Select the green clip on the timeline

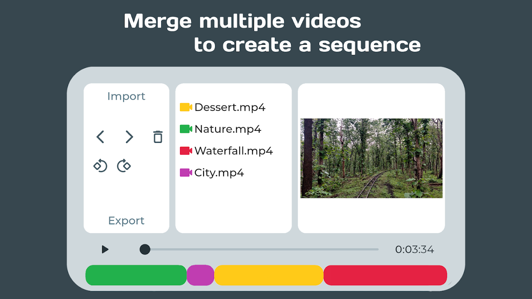pos(136,275)
